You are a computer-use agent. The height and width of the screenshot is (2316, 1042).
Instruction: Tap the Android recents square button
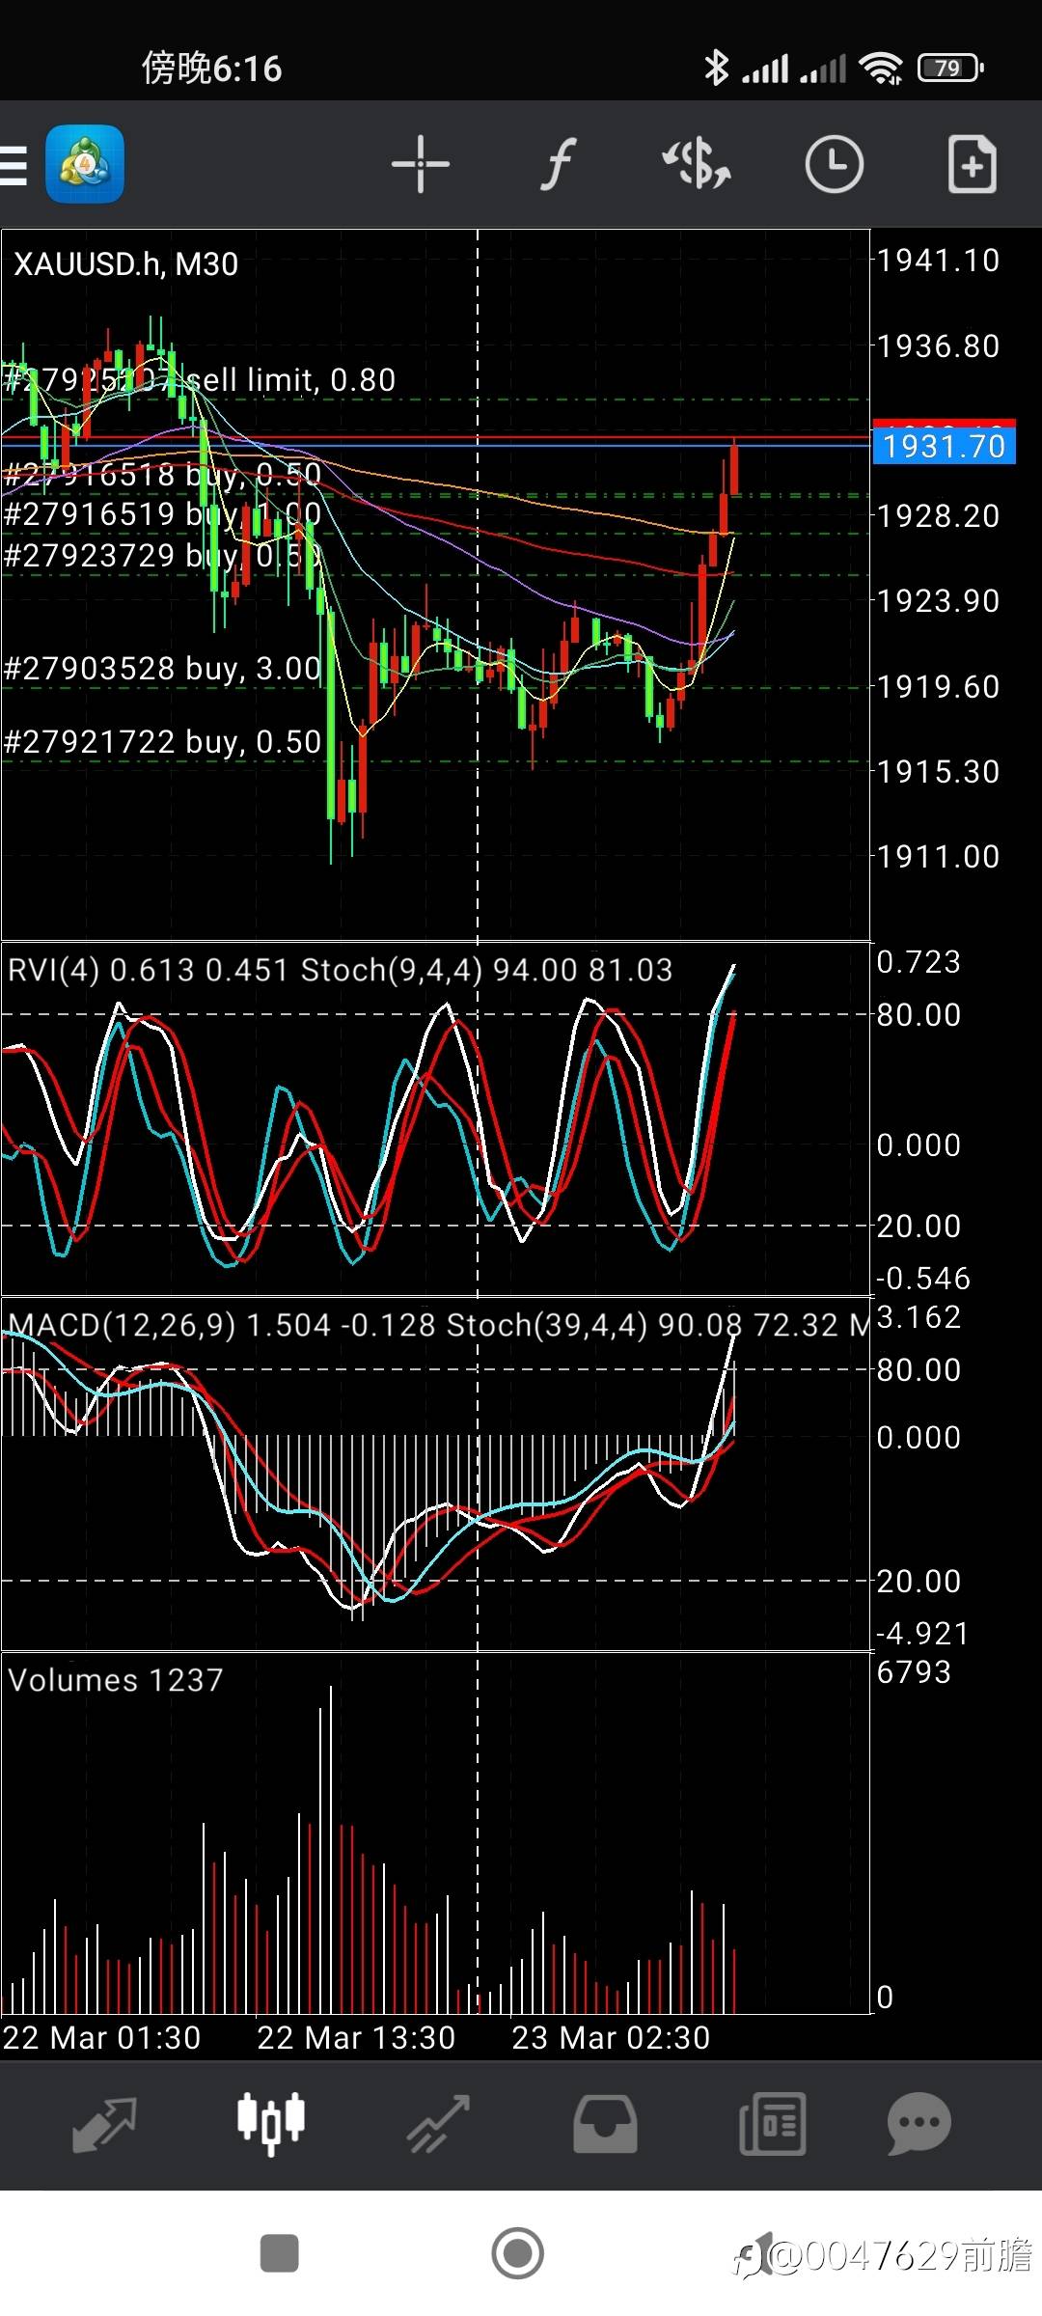pyautogui.click(x=280, y=2253)
